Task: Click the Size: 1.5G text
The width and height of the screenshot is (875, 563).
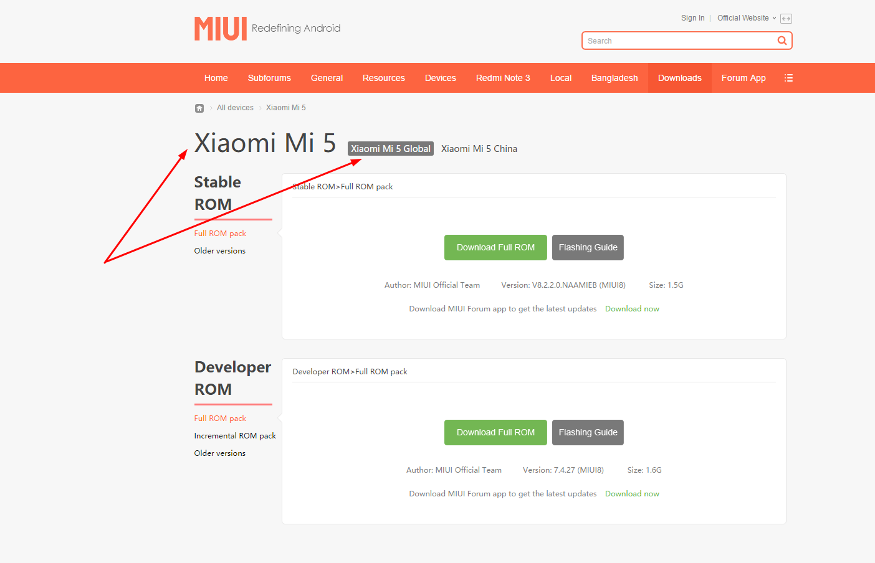Action: (x=666, y=285)
